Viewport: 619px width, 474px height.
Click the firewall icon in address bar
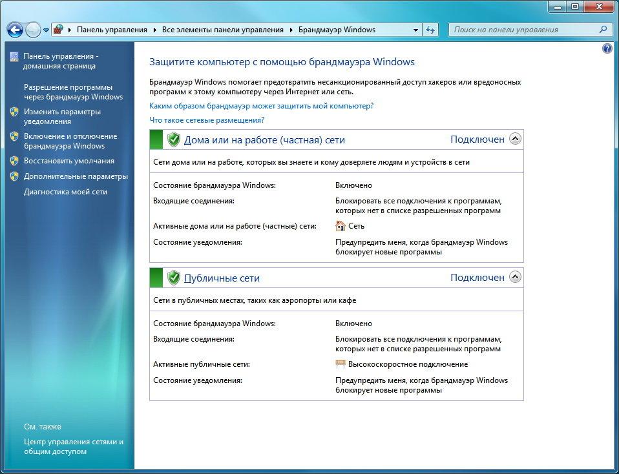pos(58,30)
